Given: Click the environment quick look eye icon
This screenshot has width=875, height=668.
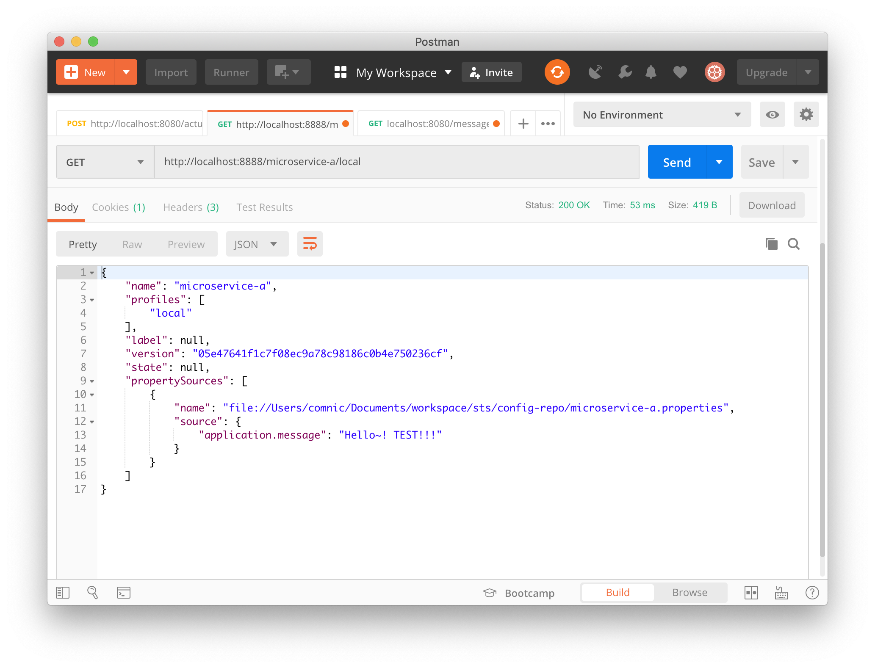Looking at the screenshot, I should (x=772, y=115).
